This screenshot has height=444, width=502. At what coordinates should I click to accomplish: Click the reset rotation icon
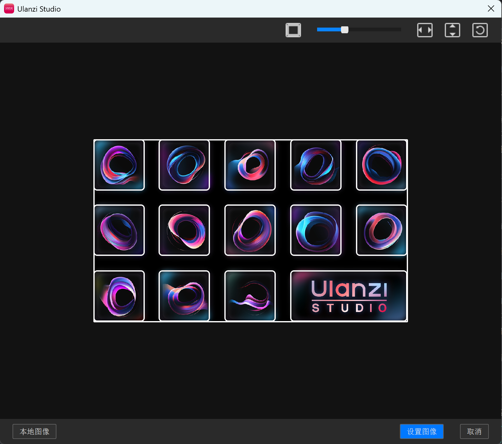[480, 30]
